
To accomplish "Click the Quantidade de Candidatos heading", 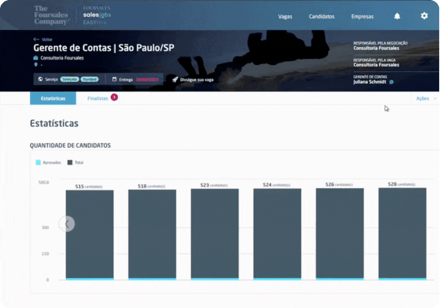I will pos(70,145).
